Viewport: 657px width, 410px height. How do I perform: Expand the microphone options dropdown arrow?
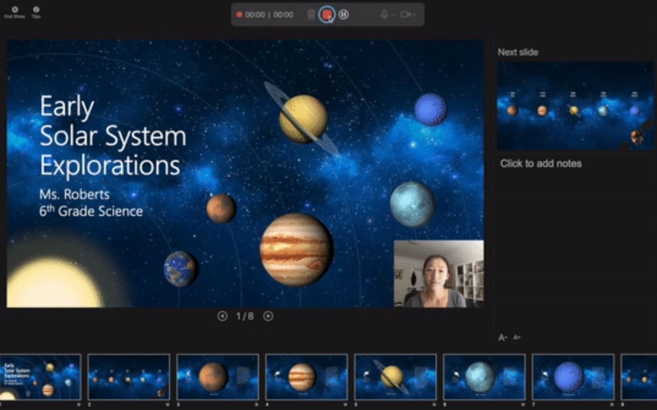pos(393,14)
